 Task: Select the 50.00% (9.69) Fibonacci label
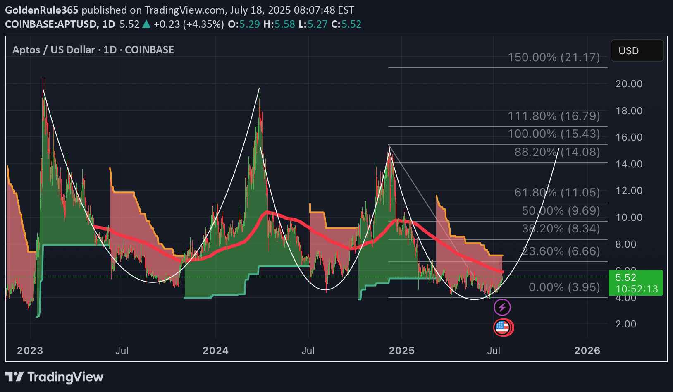click(561, 210)
